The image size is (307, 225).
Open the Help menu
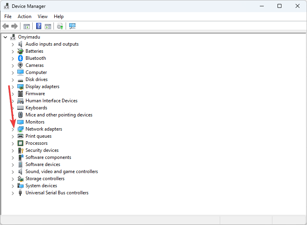pos(59,17)
